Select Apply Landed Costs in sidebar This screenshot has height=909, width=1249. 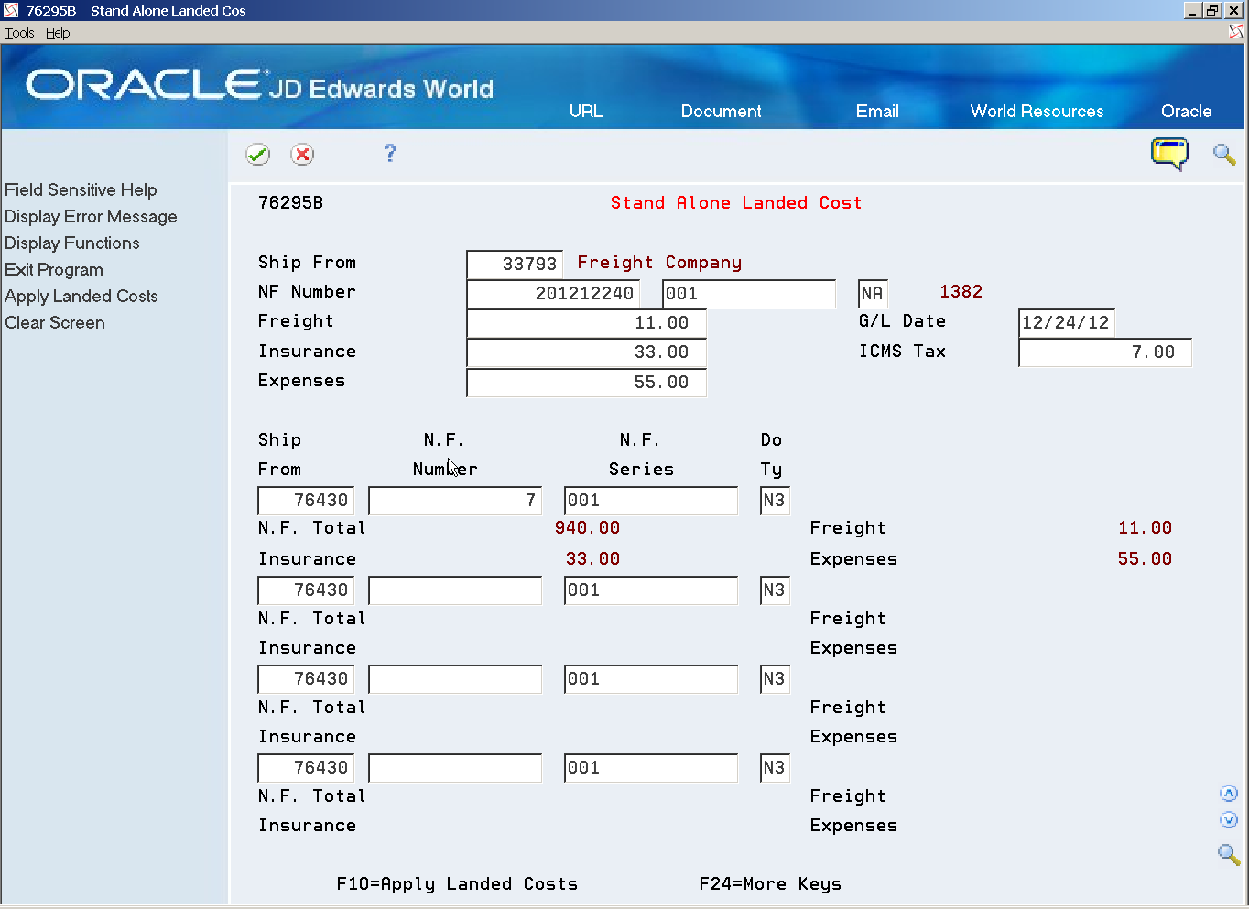pyautogui.click(x=81, y=296)
